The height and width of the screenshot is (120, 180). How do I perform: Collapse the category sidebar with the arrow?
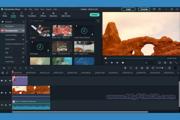coord(27,41)
